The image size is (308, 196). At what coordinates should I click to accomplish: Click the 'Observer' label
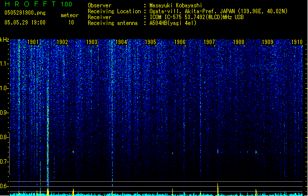[99, 5]
